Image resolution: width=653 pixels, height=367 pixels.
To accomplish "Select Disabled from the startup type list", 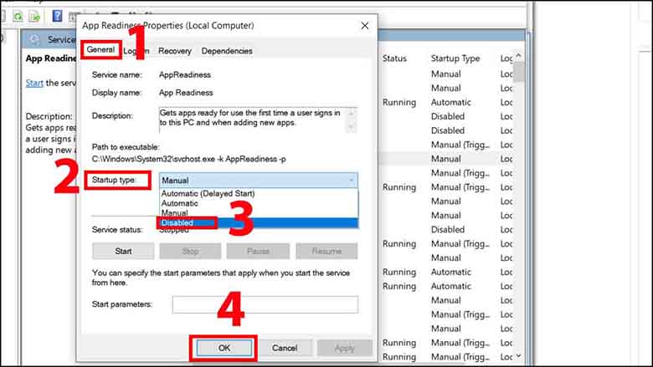I will pos(177,223).
